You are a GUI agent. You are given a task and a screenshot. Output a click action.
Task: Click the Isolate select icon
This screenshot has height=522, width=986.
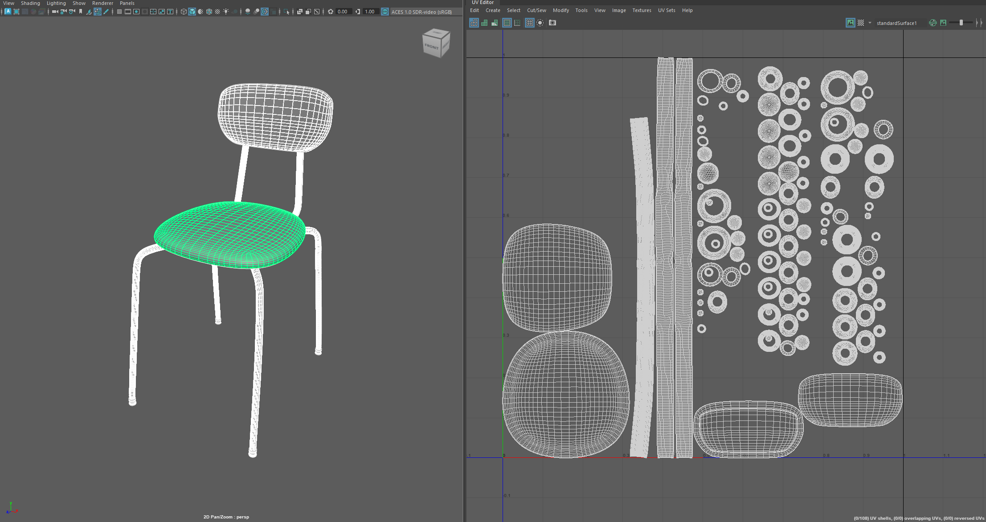286,12
